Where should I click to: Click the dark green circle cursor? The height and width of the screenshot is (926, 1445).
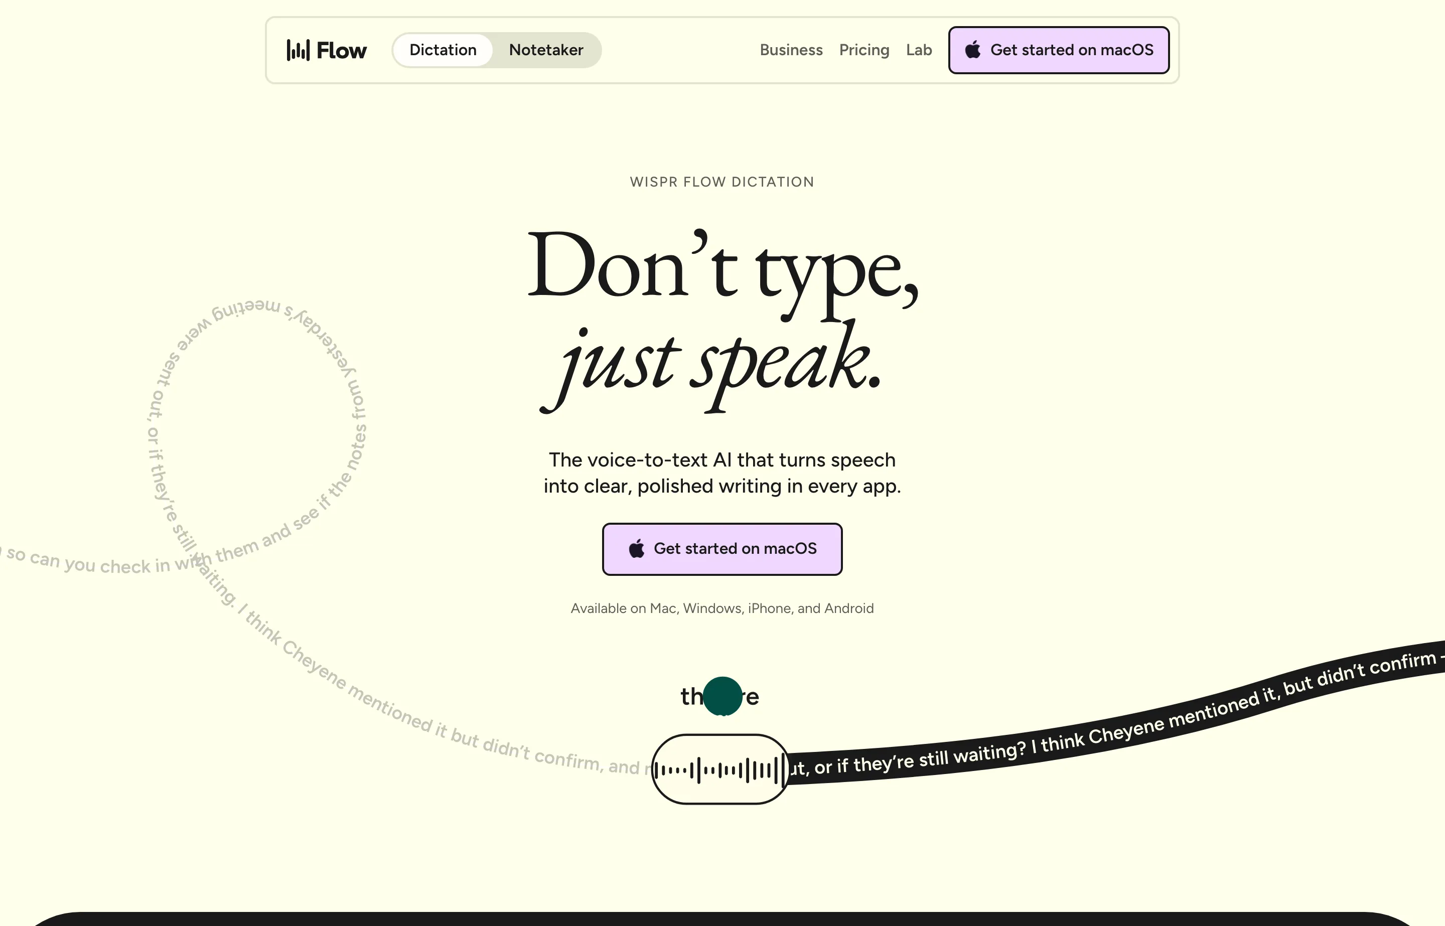[722, 696]
